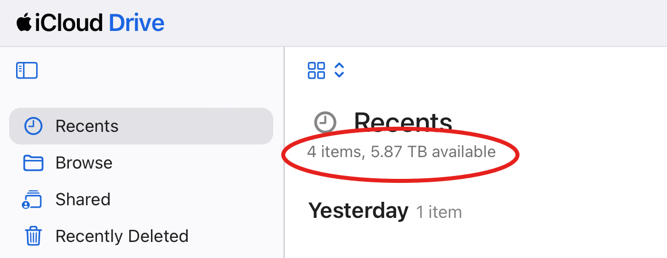Click the 5.87 TB available text
The height and width of the screenshot is (258, 667).
point(432,152)
